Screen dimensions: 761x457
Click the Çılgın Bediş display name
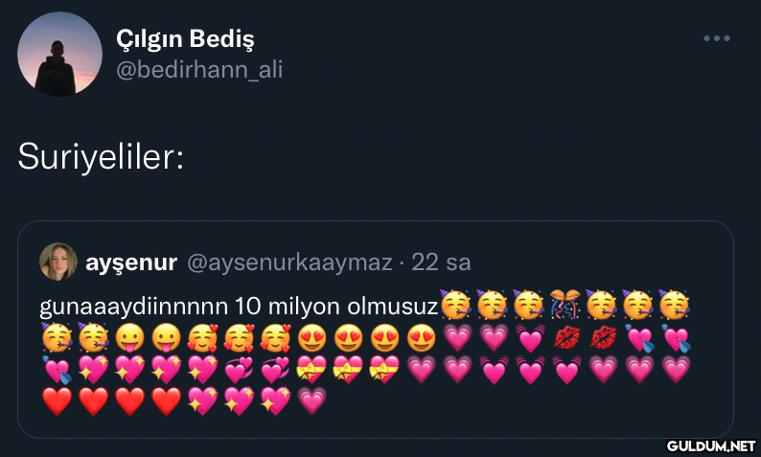click(185, 39)
